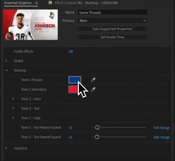Open Edit Range for Team 2 Text Repeat
Screen dimensions: 175x161
(x=161, y=137)
